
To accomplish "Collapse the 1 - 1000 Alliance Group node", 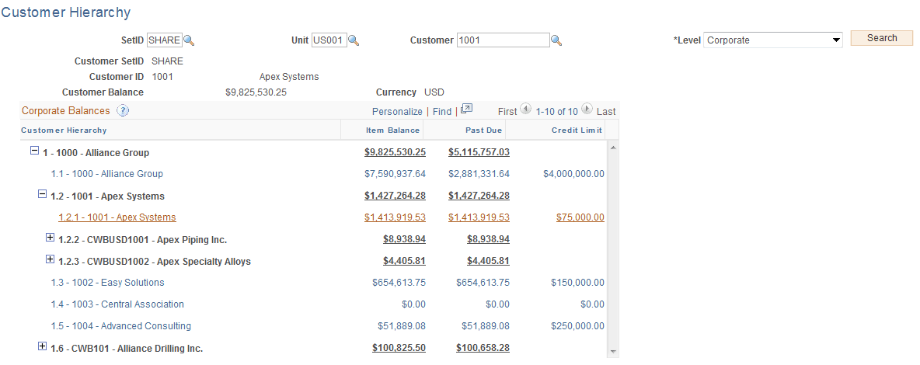I will coord(34,151).
